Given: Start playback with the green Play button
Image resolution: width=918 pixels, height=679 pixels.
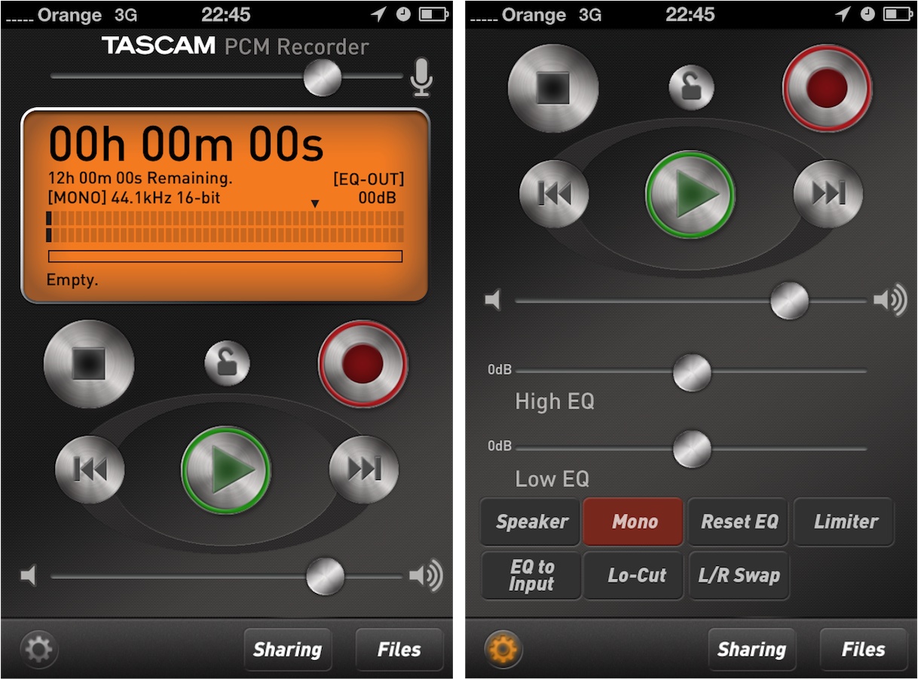Looking at the screenshot, I should (226, 469).
